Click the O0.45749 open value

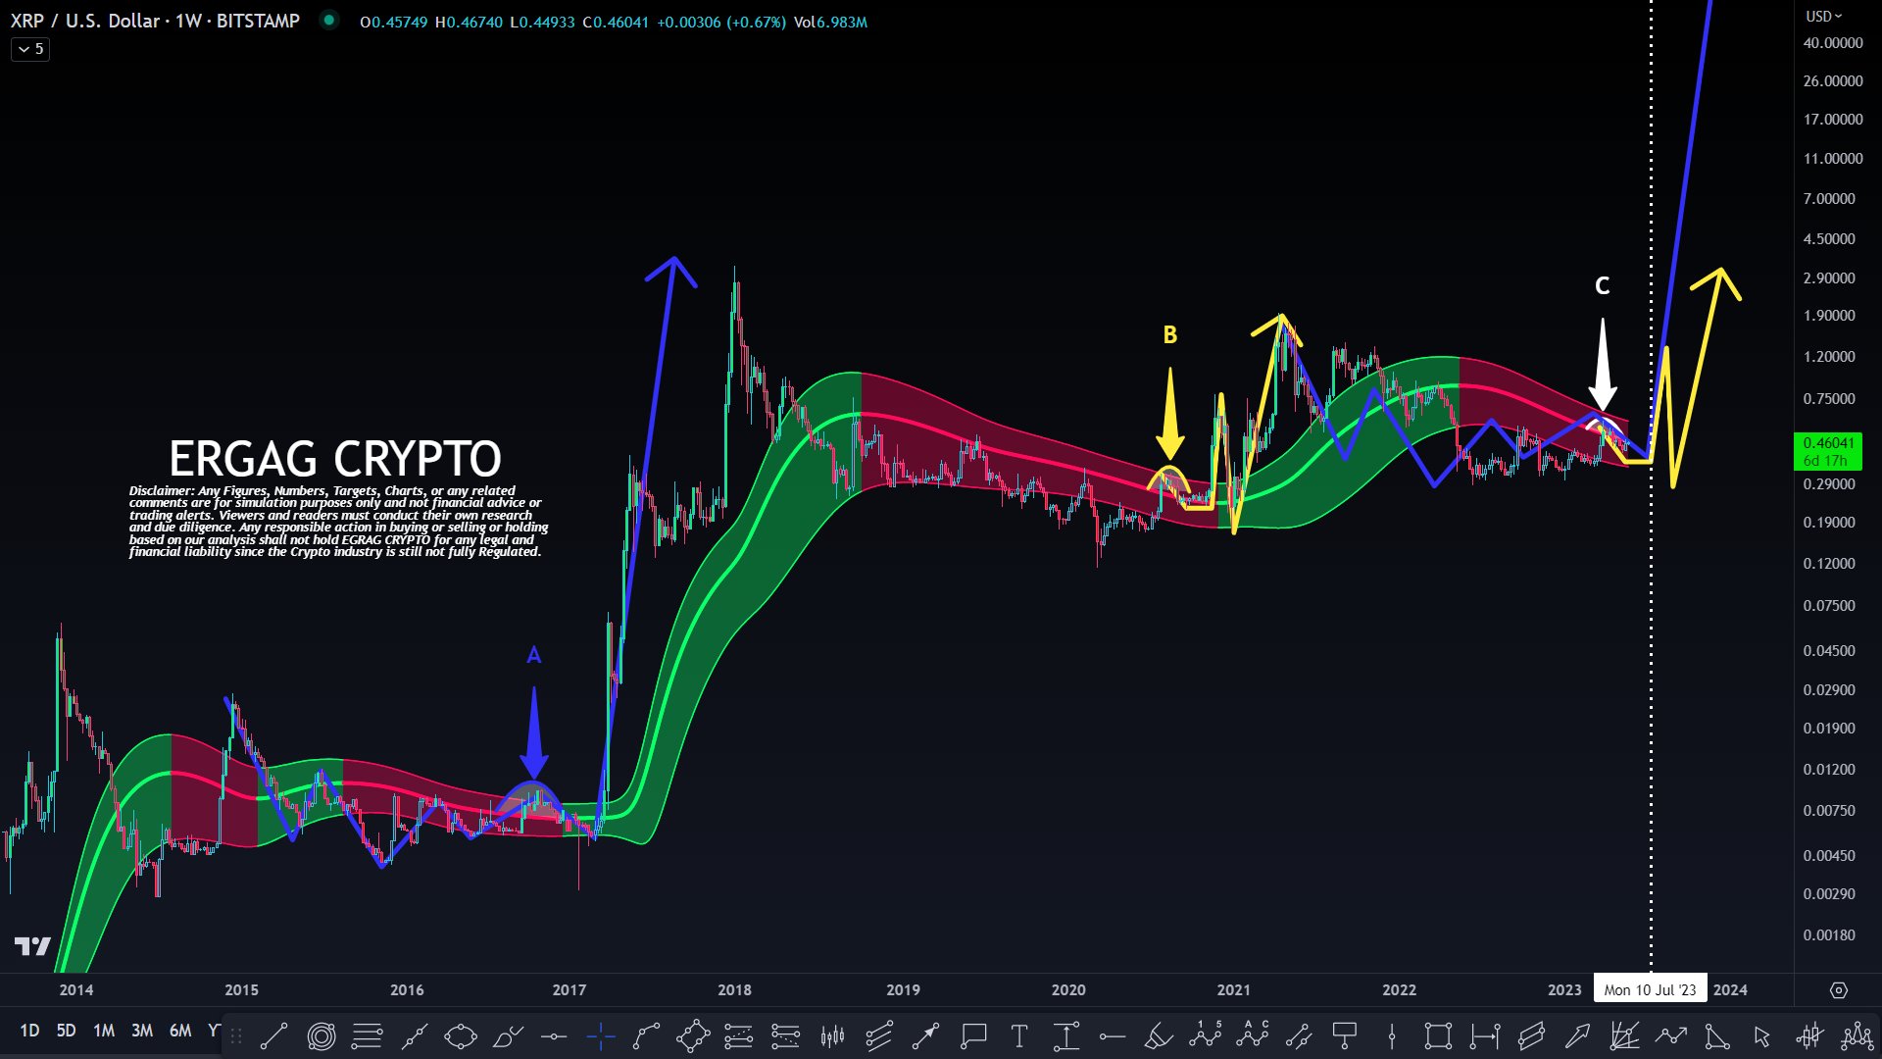[x=393, y=22]
